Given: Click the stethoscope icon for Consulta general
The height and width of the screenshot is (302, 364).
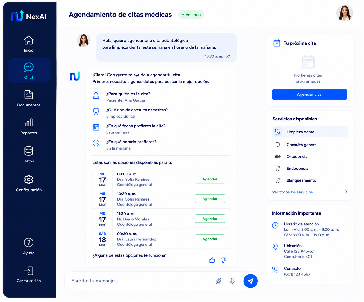Looking at the screenshot, I should click(x=278, y=145).
